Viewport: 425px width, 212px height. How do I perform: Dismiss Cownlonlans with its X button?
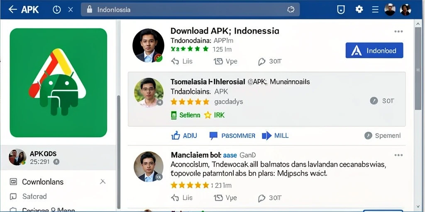103,182
